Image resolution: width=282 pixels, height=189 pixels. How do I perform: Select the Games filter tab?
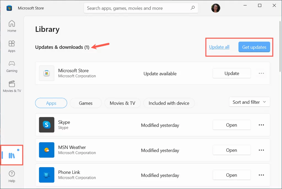[86, 103]
